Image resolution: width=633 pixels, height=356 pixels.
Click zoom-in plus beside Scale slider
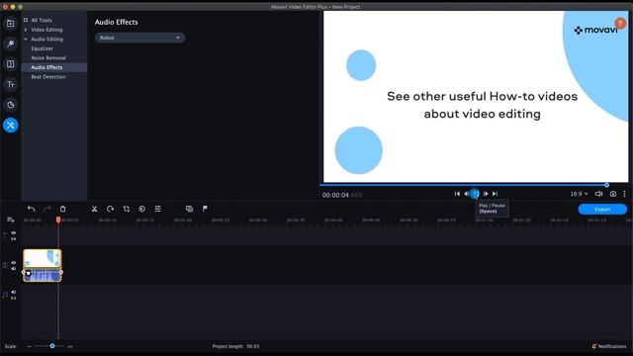70,346
